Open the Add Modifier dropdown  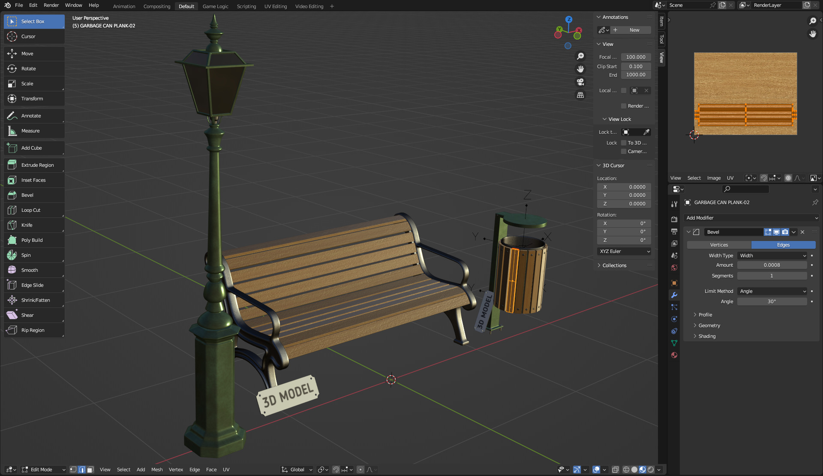pos(751,218)
